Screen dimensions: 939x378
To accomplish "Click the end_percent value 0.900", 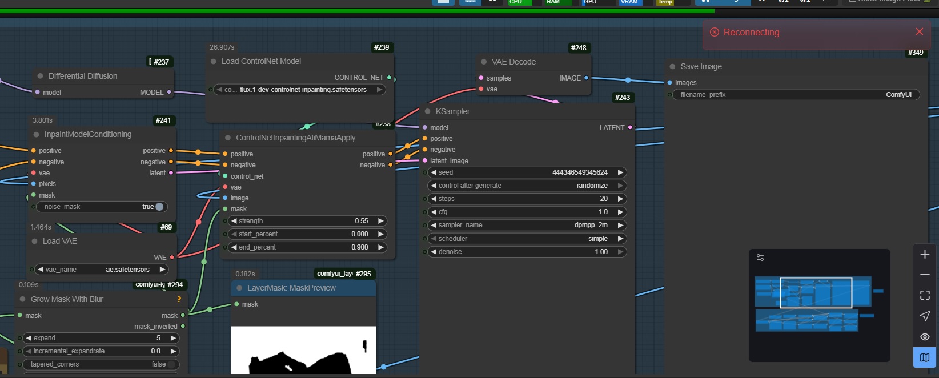I will (x=360, y=247).
